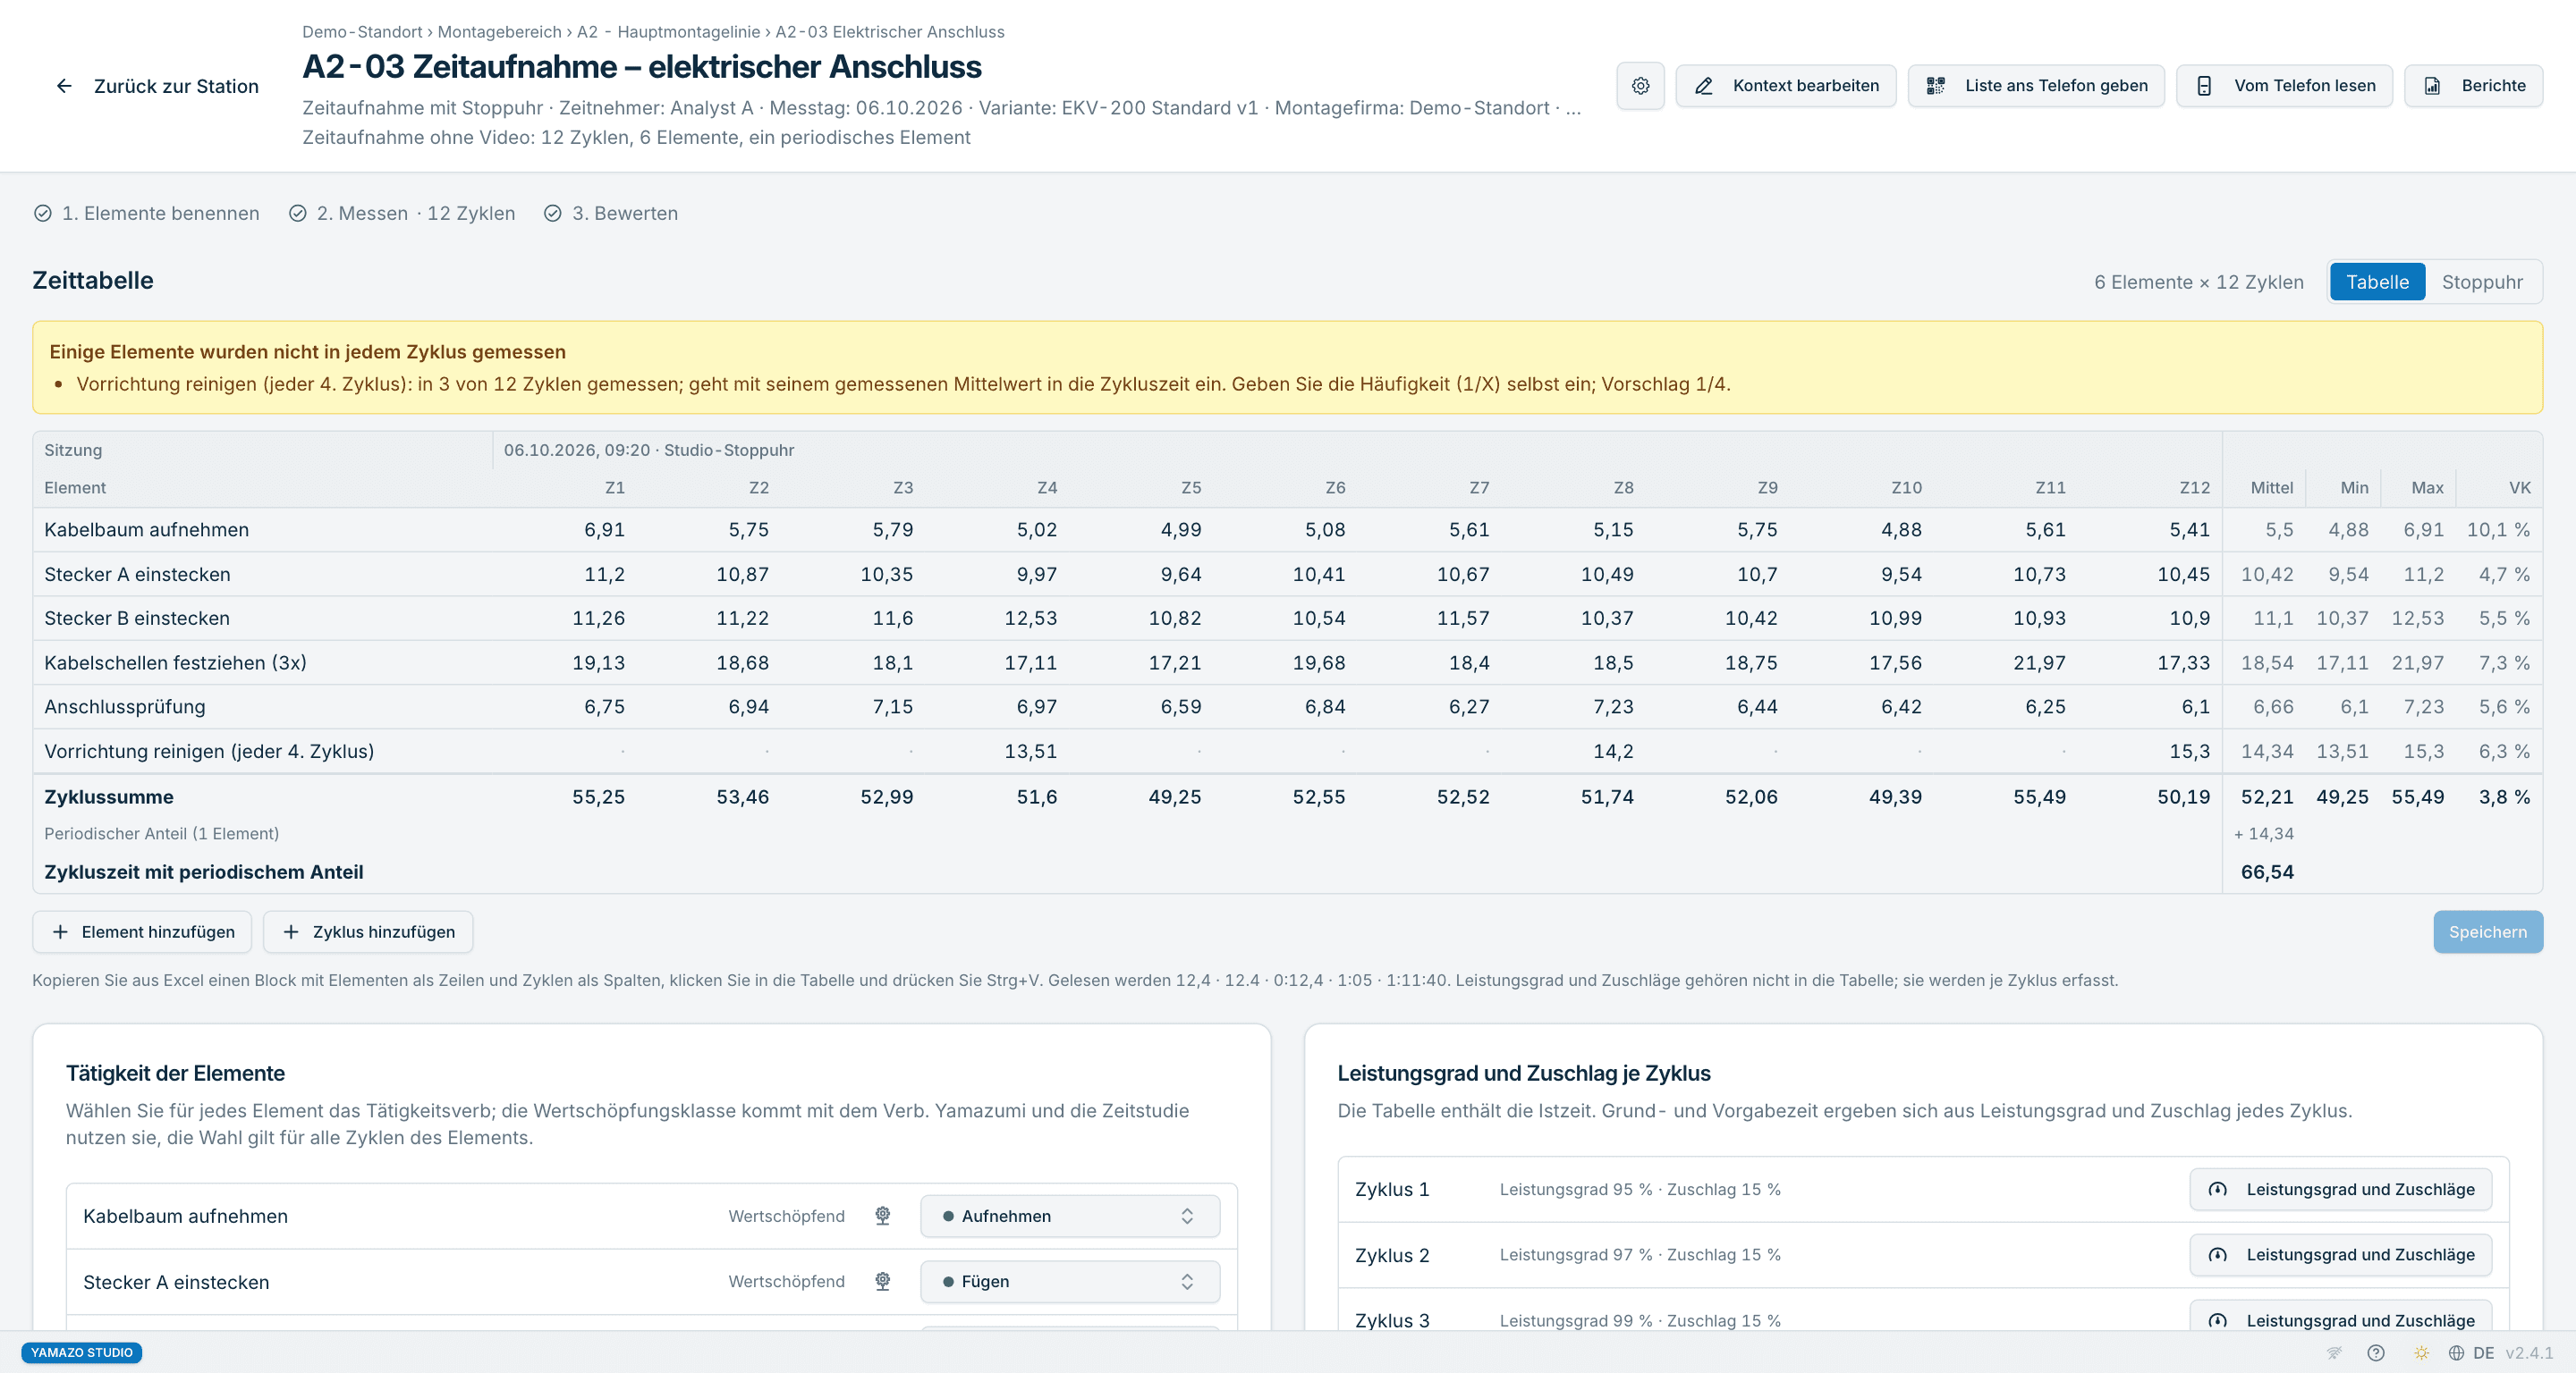Click the checkmark icon on step 2. Messen
Image resolution: width=2576 pixels, height=1373 pixels.
(298, 213)
